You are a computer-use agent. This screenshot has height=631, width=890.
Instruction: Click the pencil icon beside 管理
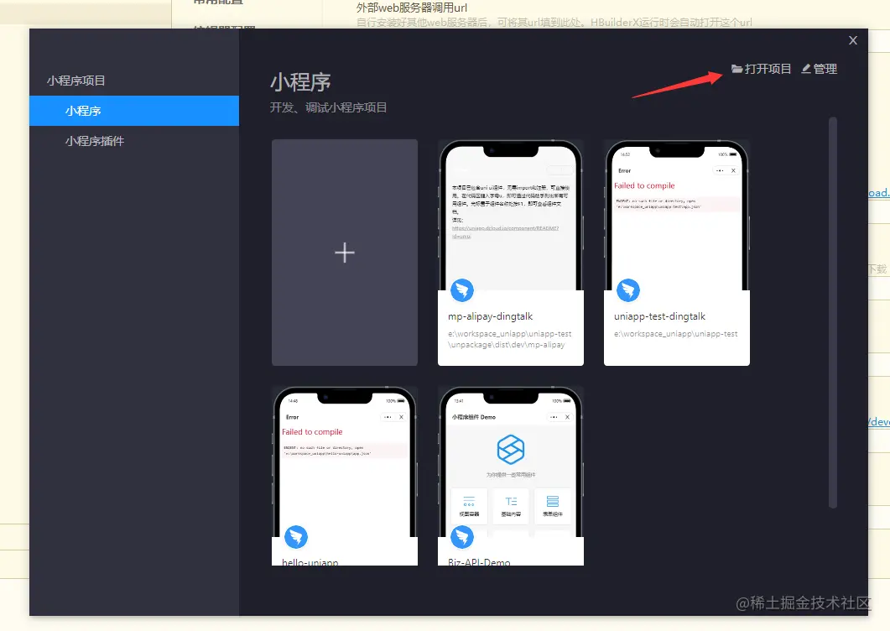806,69
